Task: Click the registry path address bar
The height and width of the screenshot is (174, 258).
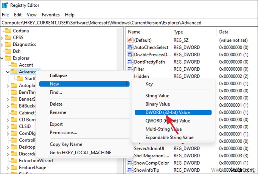Action: coord(129,23)
